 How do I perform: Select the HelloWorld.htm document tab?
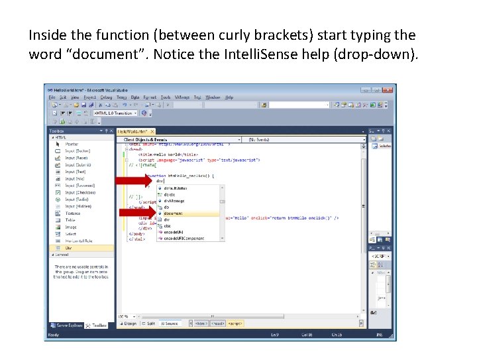[132, 131]
